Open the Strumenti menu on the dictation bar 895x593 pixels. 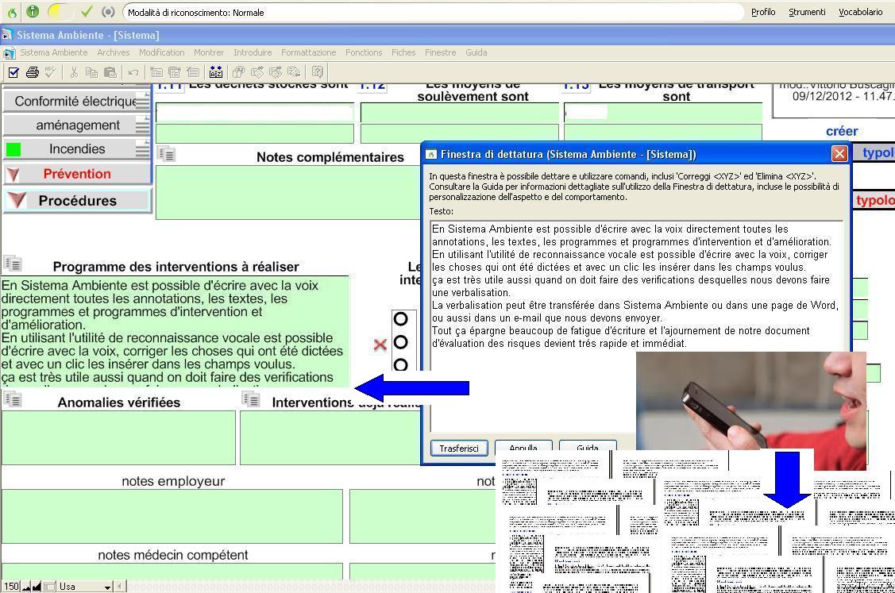tap(806, 12)
